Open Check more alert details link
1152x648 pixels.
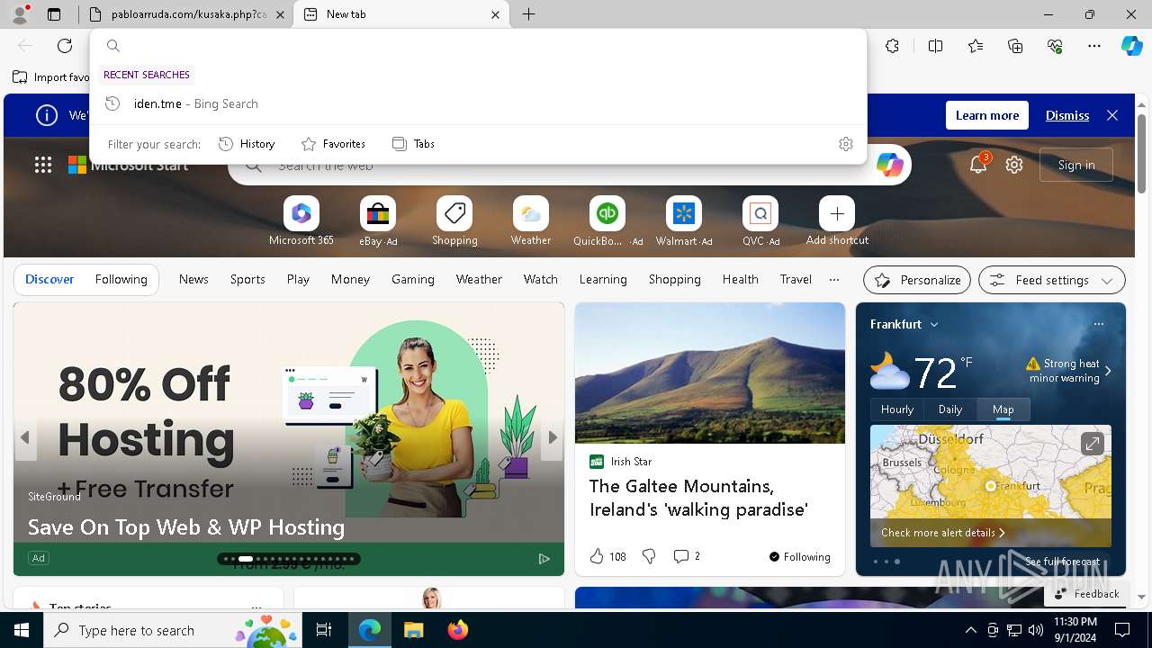942,533
